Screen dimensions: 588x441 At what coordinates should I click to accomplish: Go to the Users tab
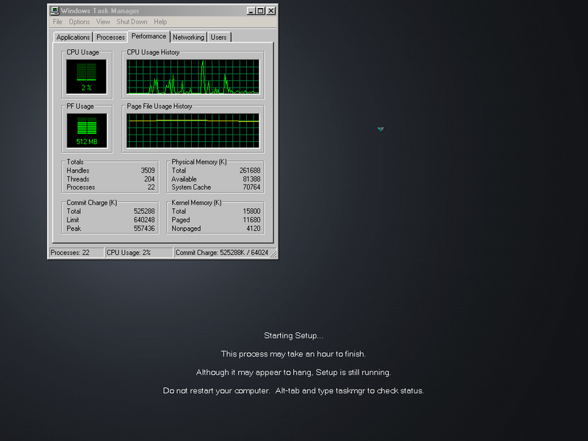tap(218, 37)
